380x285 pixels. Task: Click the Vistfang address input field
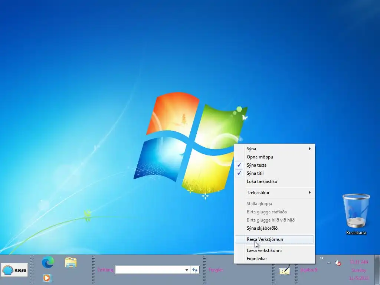coord(149,270)
